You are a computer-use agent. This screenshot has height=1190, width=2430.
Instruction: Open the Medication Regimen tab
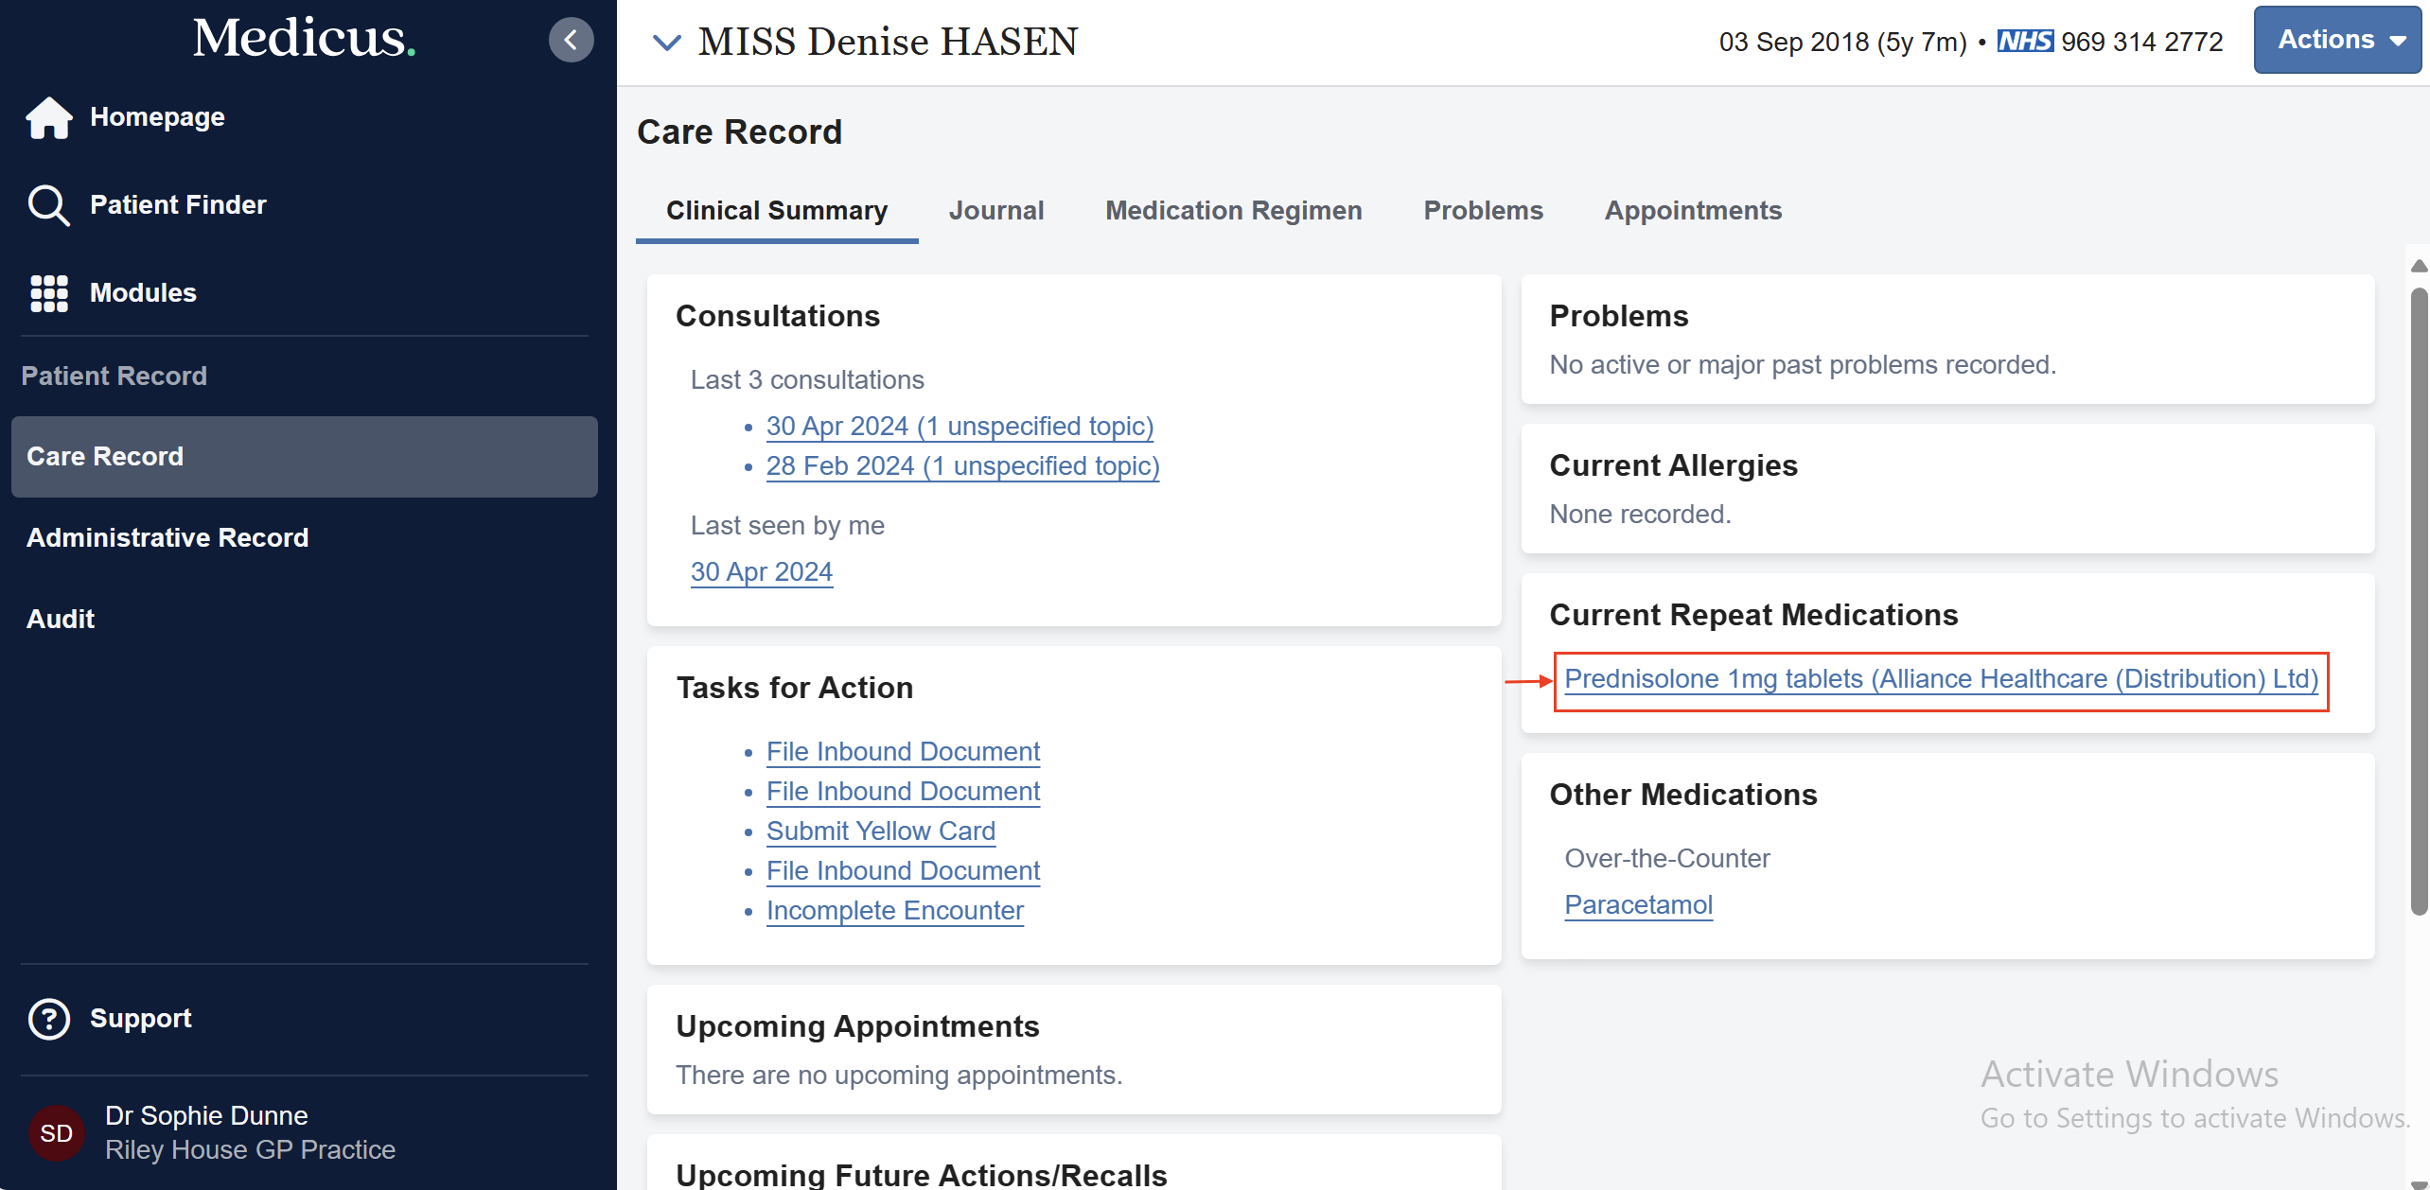point(1233,210)
